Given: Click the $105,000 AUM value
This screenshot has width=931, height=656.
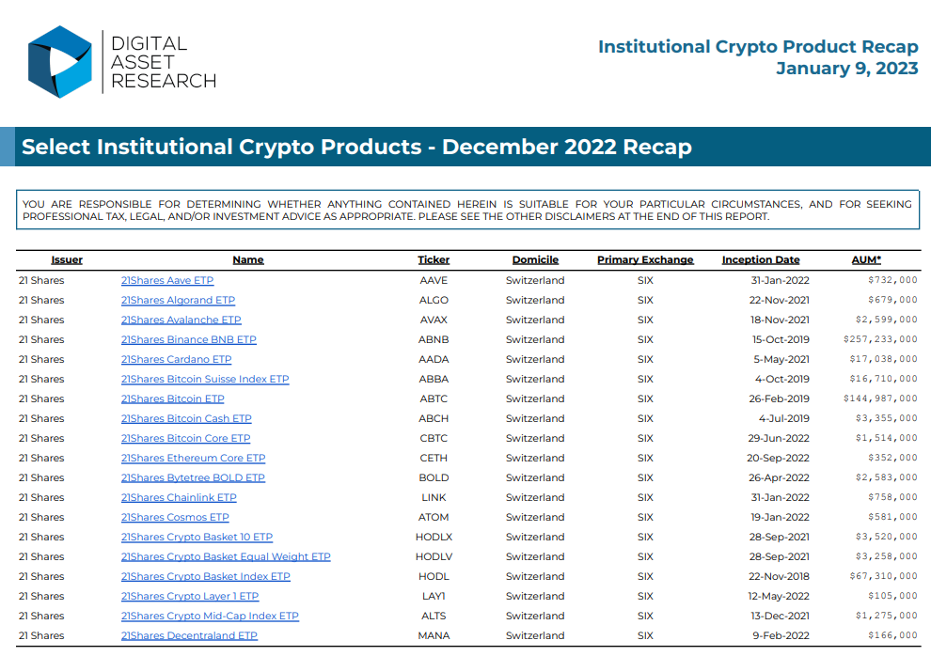Looking at the screenshot, I should click(893, 596).
